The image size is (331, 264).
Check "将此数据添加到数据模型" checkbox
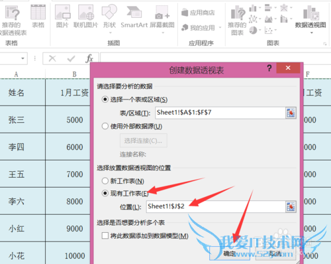(105, 235)
